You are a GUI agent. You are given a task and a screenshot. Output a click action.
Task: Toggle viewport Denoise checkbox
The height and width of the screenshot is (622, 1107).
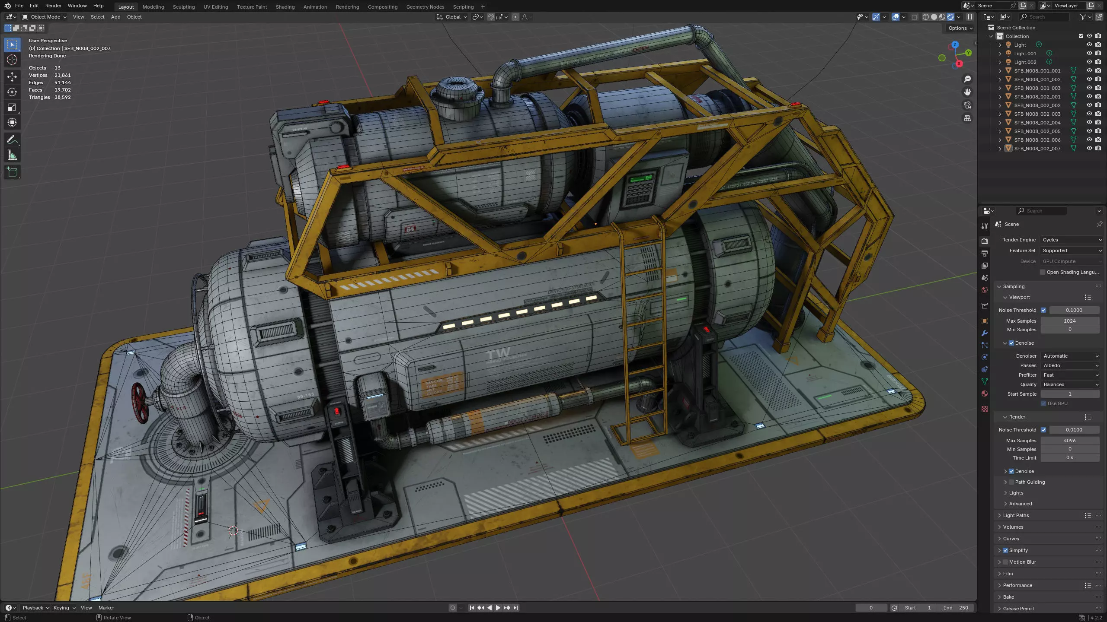click(x=1011, y=343)
